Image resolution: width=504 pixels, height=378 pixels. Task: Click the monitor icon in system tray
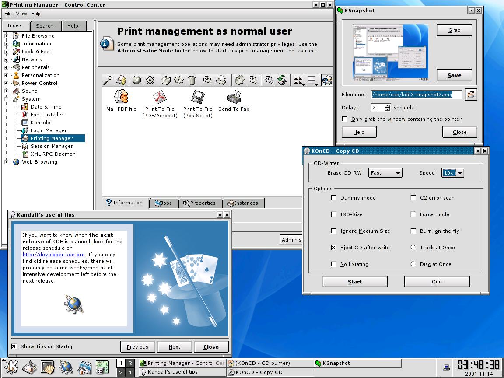[x=446, y=367]
